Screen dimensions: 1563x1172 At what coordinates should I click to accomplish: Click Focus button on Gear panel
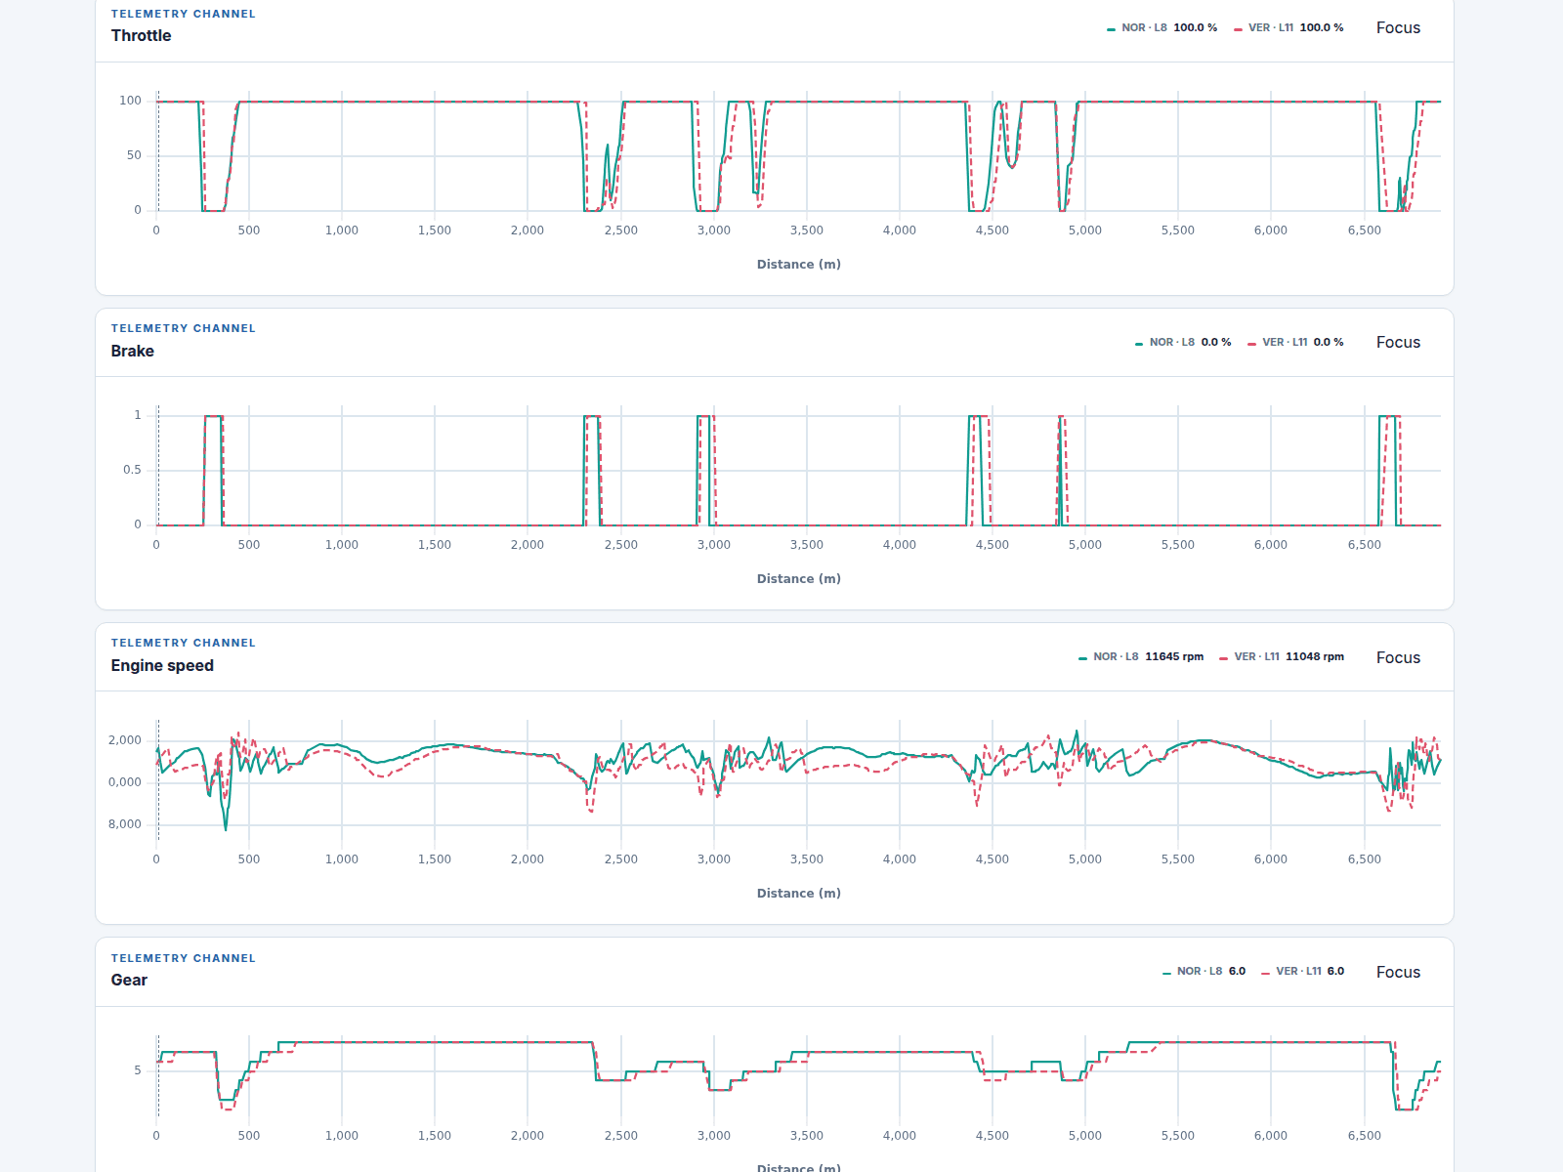point(1398,973)
